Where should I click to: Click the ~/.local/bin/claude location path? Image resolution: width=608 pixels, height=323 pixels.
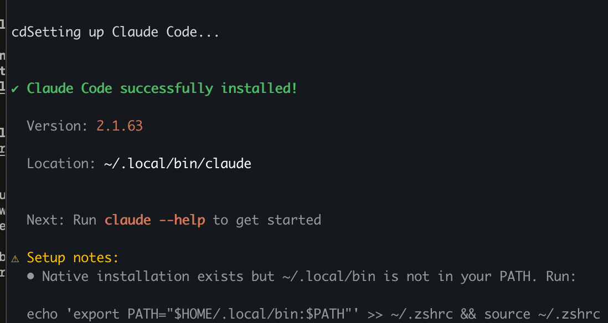click(177, 164)
